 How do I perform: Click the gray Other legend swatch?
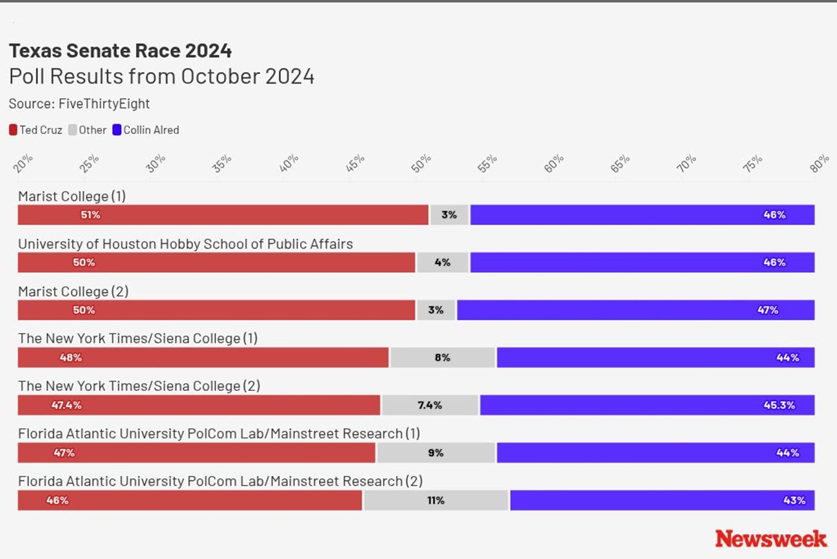(x=72, y=130)
